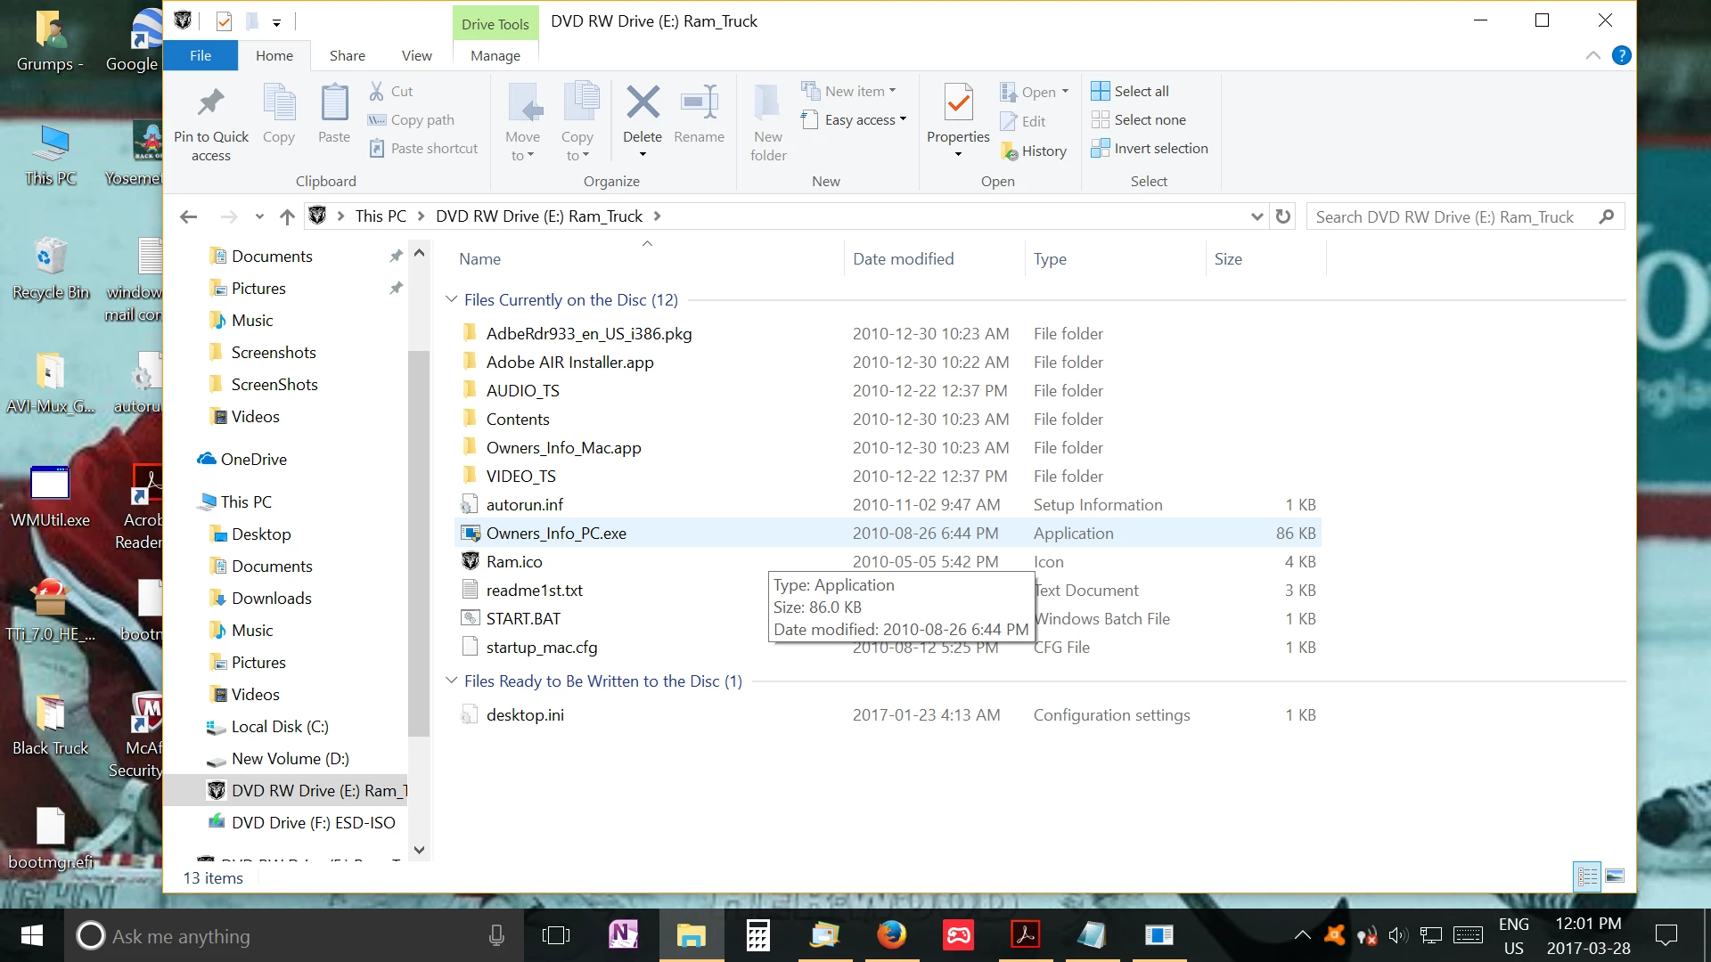Click the History icon
The height and width of the screenshot is (962, 1711).
pos(1010,151)
